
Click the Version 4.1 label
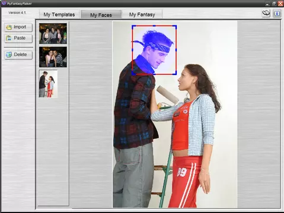[x=17, y=12]
